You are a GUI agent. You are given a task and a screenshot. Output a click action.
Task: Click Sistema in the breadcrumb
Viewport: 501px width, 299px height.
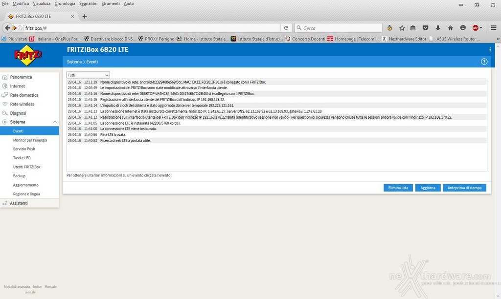[74, 62]
